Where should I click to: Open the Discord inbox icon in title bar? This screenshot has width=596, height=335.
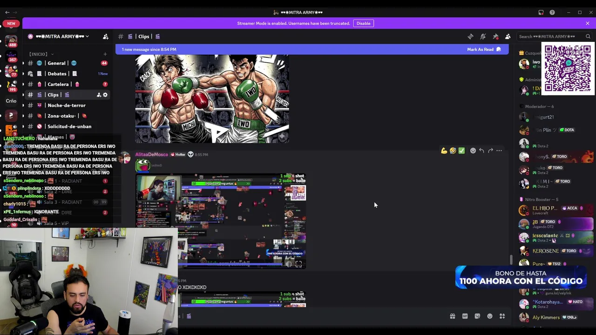point(541,13)
